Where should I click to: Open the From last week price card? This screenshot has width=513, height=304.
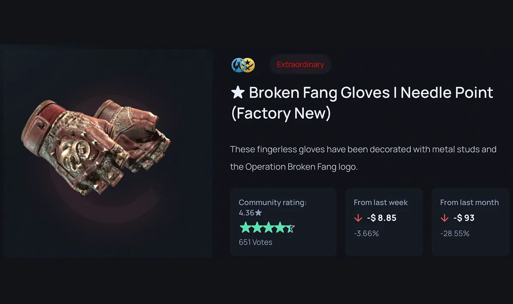[384, 222]
